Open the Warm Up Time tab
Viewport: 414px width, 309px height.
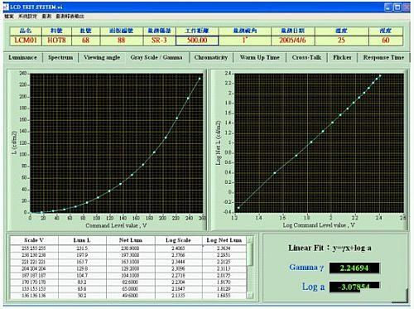[260, 57]
